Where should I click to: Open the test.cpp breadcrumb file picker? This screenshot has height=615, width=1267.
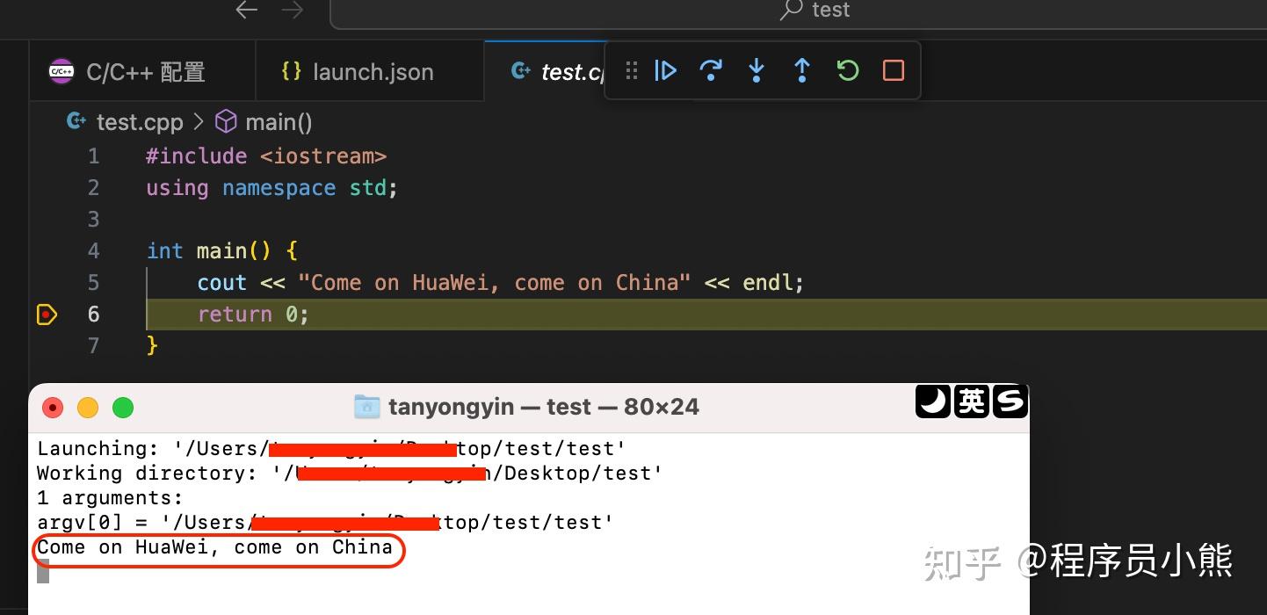tap(141, 121)
